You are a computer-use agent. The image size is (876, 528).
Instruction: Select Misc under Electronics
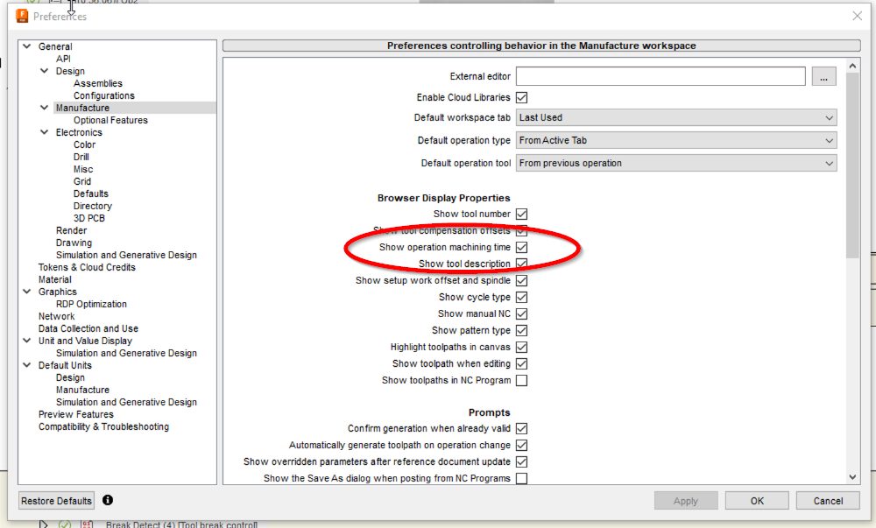click(x=83, y=169)
